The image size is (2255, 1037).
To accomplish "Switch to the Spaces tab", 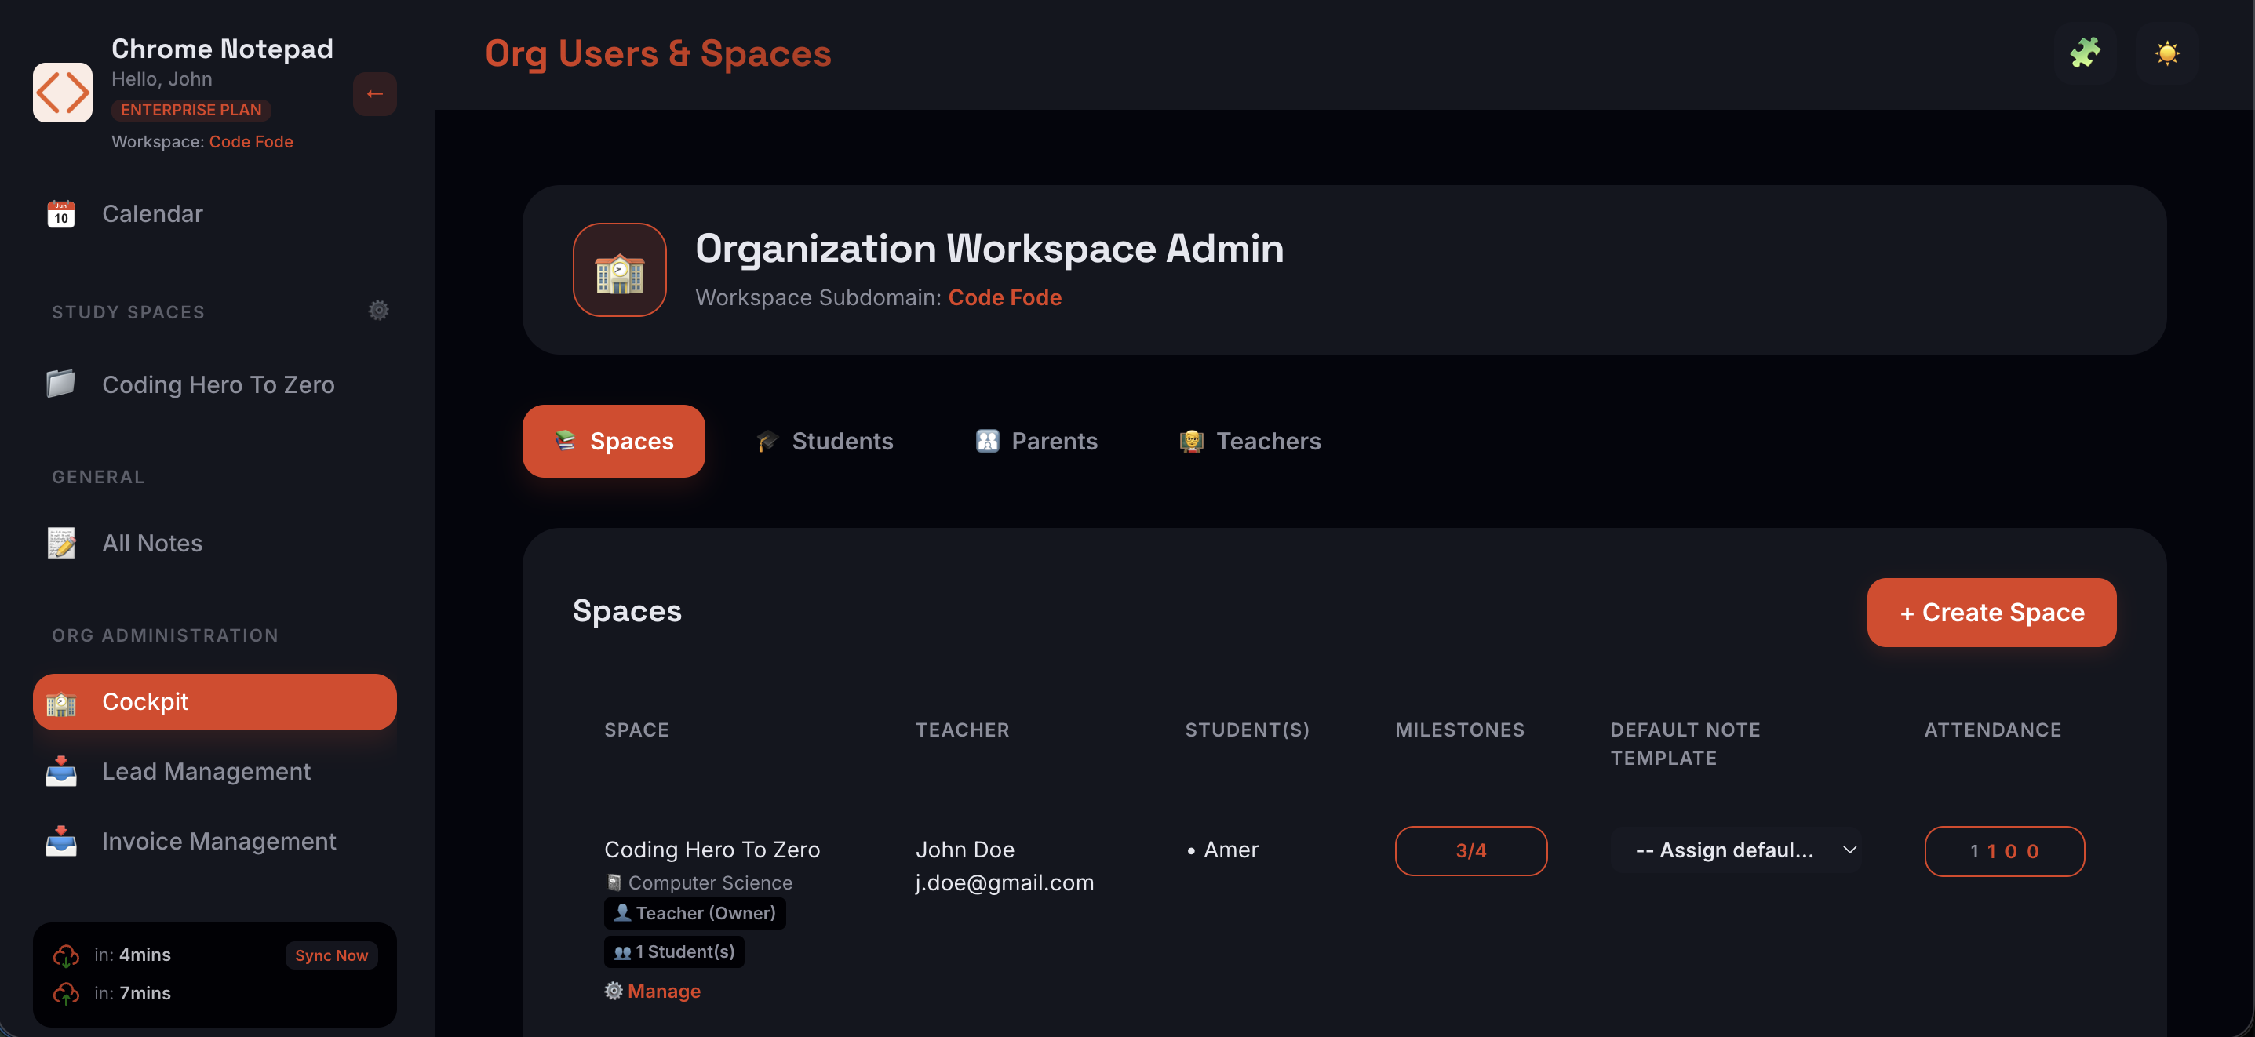I will tap(614, 440).
